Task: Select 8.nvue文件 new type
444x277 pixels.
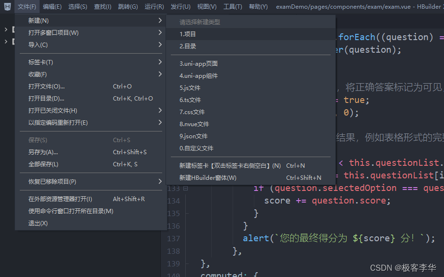Action: (250, 124)
